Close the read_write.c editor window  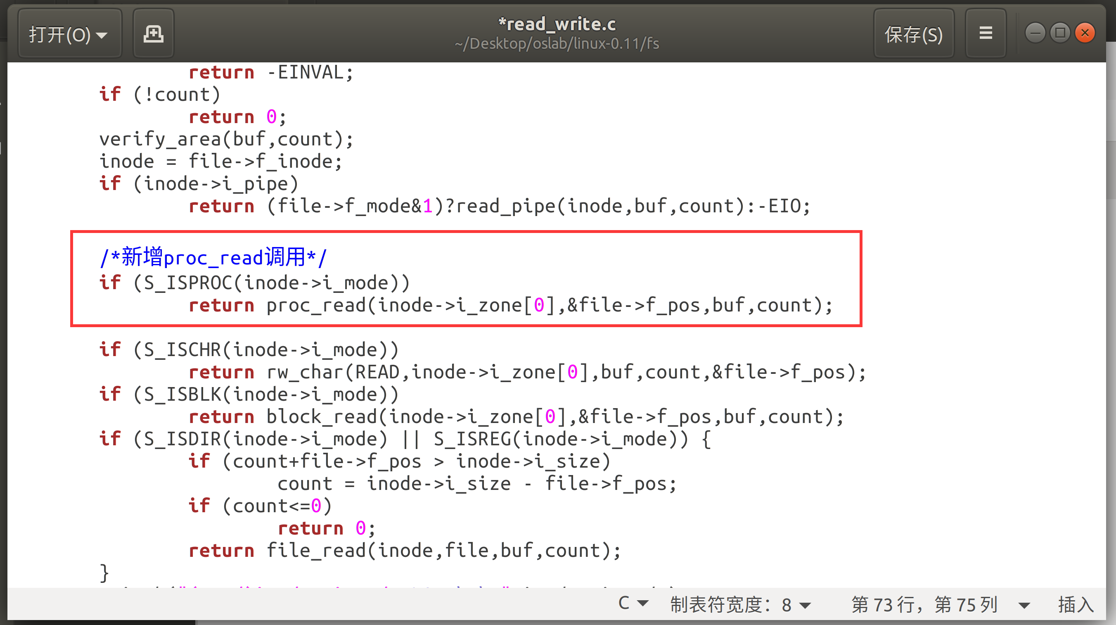click(1085, 33)
